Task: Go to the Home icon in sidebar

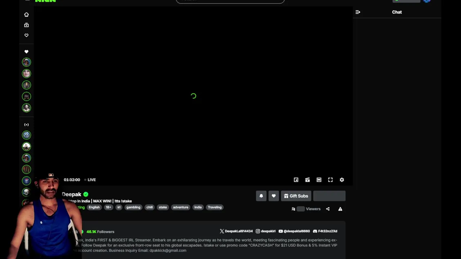Action: (x=26, y=15)
